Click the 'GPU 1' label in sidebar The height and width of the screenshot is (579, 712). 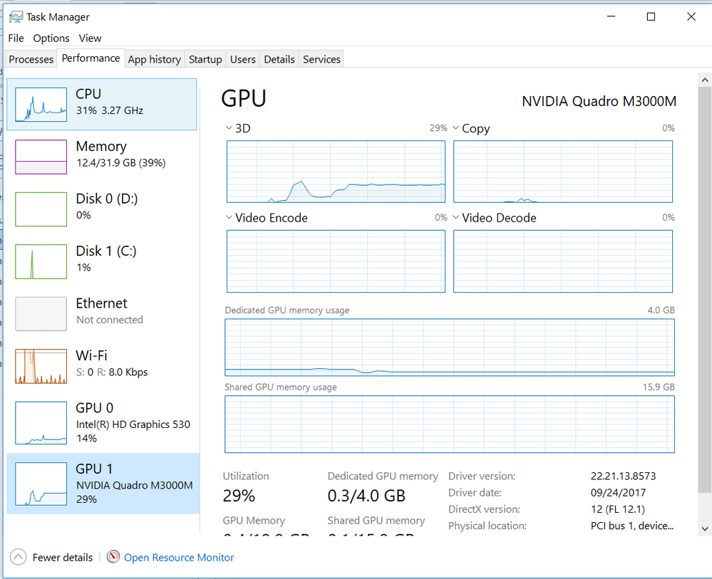(94, 469)
